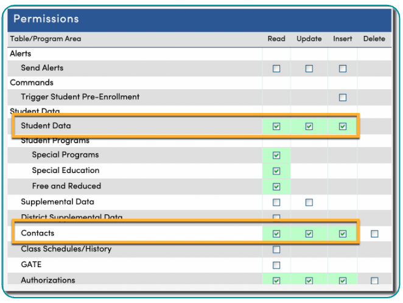Screen dimensions: 403x303
Task: Toggle Student Data Update checkbox
Action: click(x=309, y=126)
